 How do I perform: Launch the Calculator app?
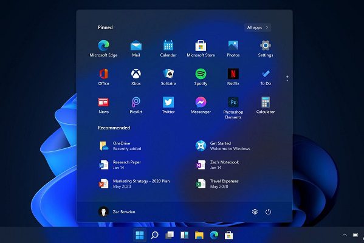(x=266, y=105)
